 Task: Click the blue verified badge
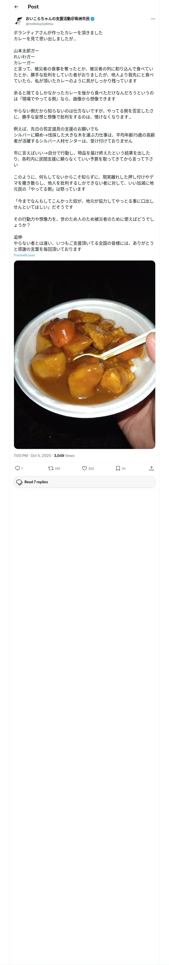coord(92,19)
